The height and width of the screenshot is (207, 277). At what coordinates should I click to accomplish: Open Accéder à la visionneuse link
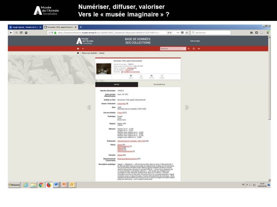click(x=132, y=72)
